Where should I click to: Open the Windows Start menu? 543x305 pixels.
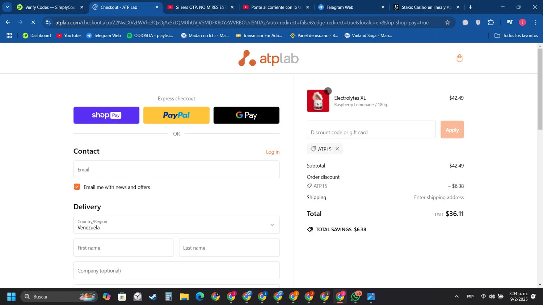point(11,297)
